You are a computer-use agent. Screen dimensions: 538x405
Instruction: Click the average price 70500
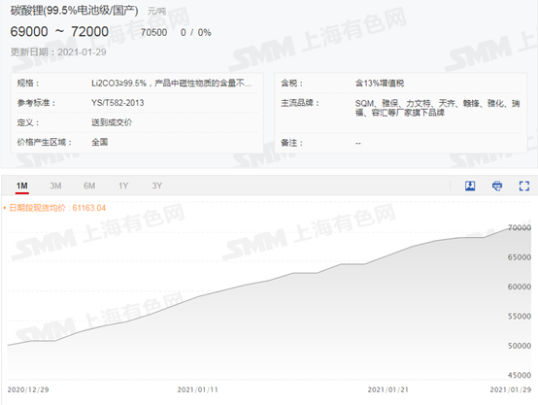pos(153,33)
